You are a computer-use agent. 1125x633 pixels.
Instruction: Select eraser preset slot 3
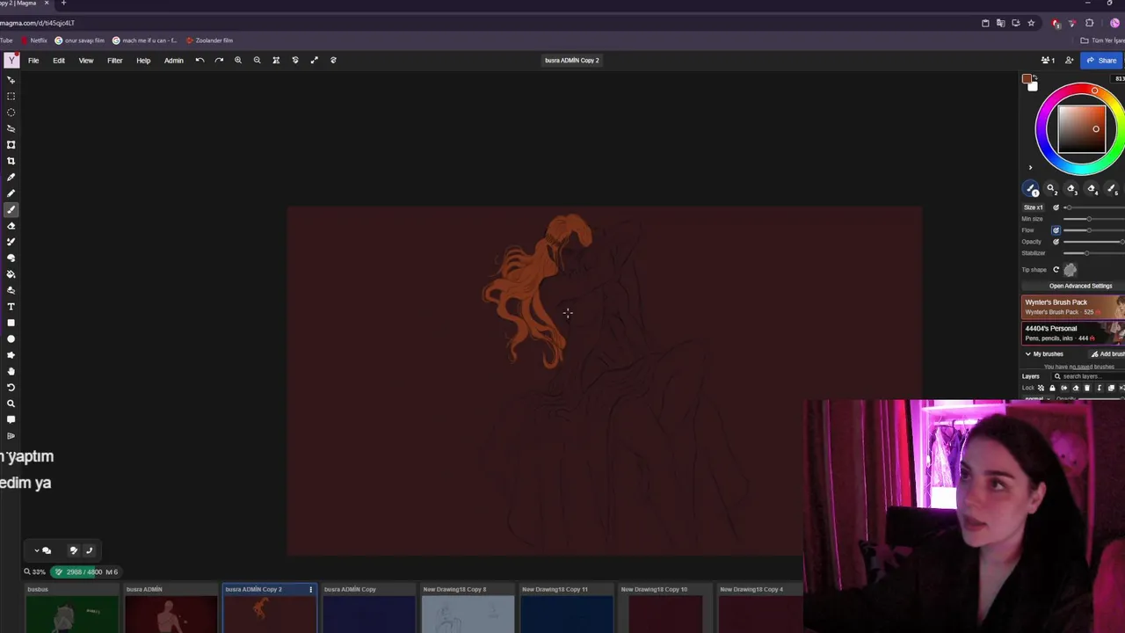point(1071,189)
